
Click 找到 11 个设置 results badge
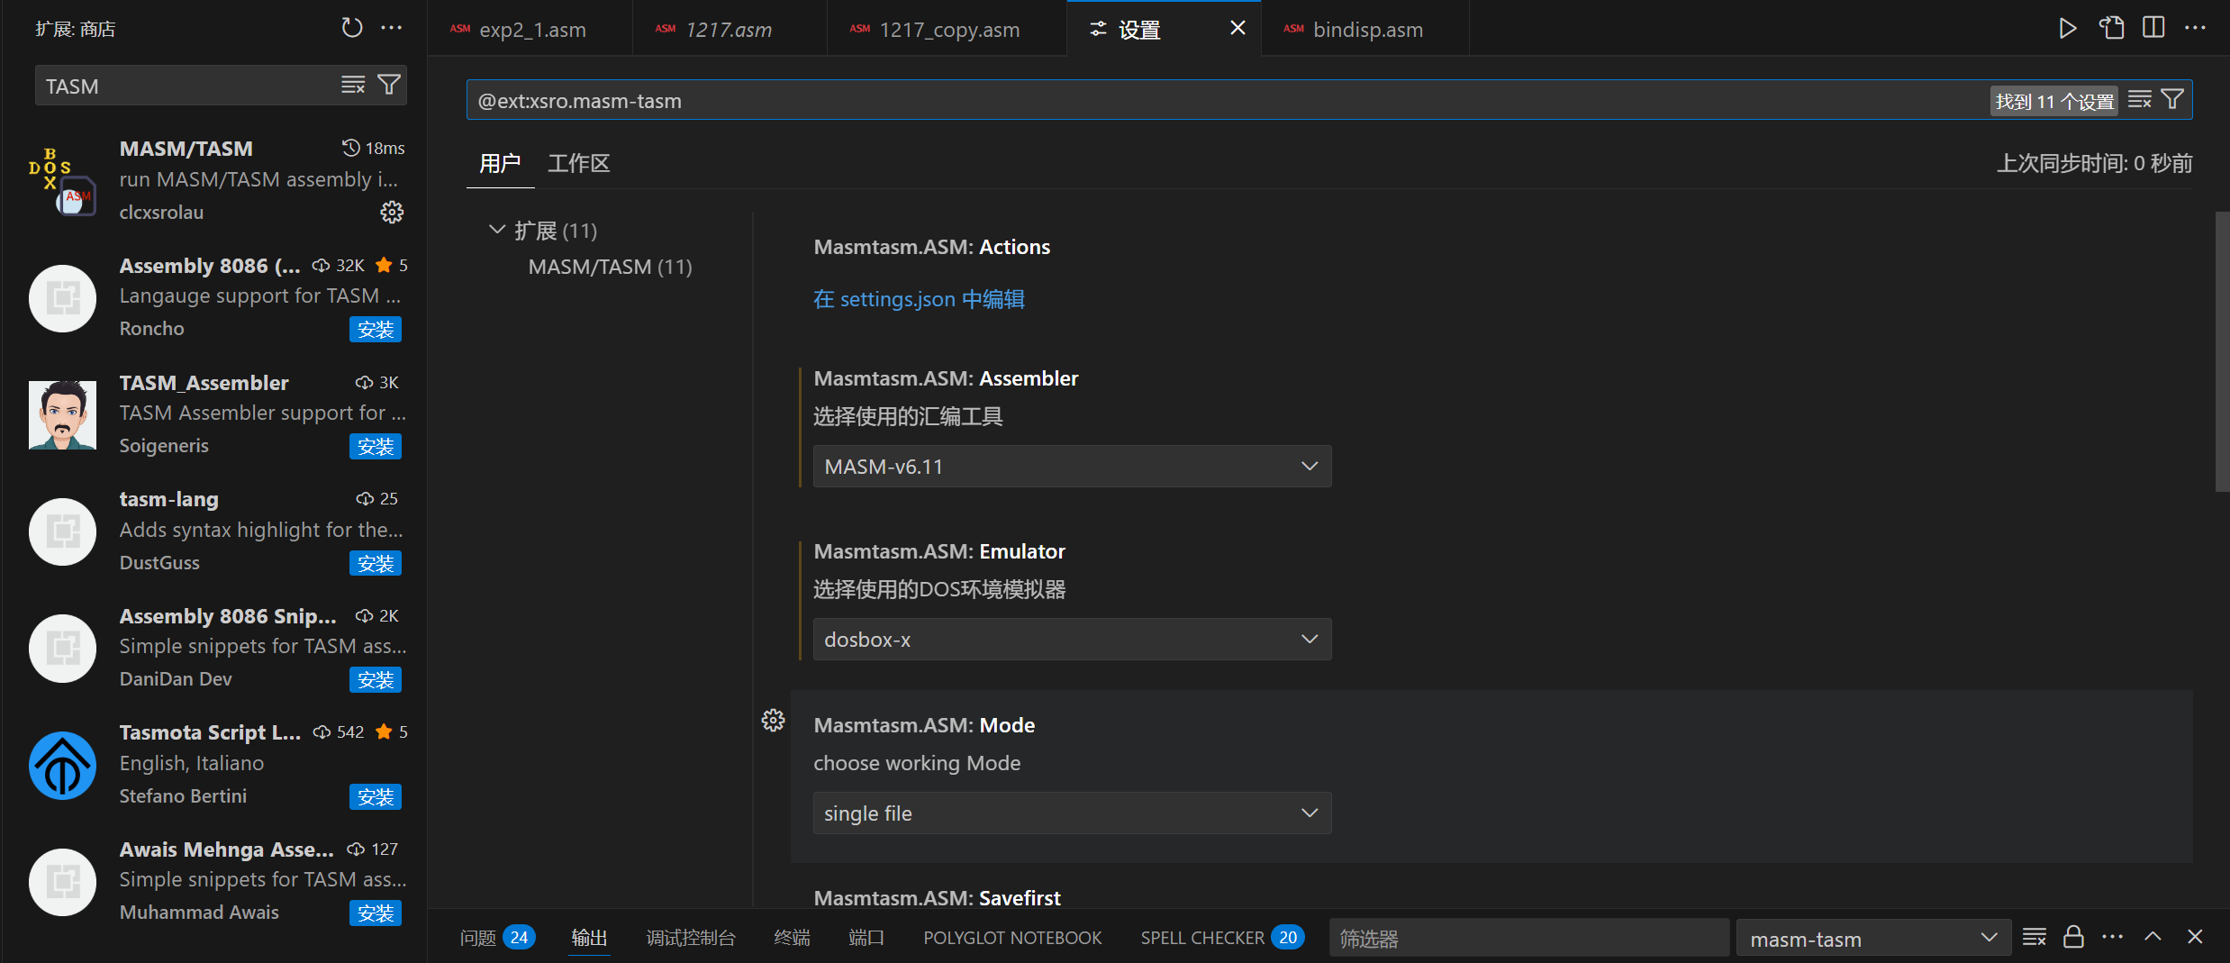click(2054, 101)
